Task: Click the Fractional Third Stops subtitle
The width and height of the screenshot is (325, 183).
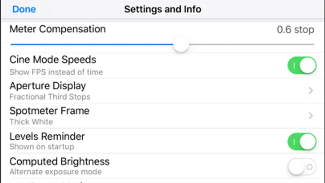Action: coord(50,97)
